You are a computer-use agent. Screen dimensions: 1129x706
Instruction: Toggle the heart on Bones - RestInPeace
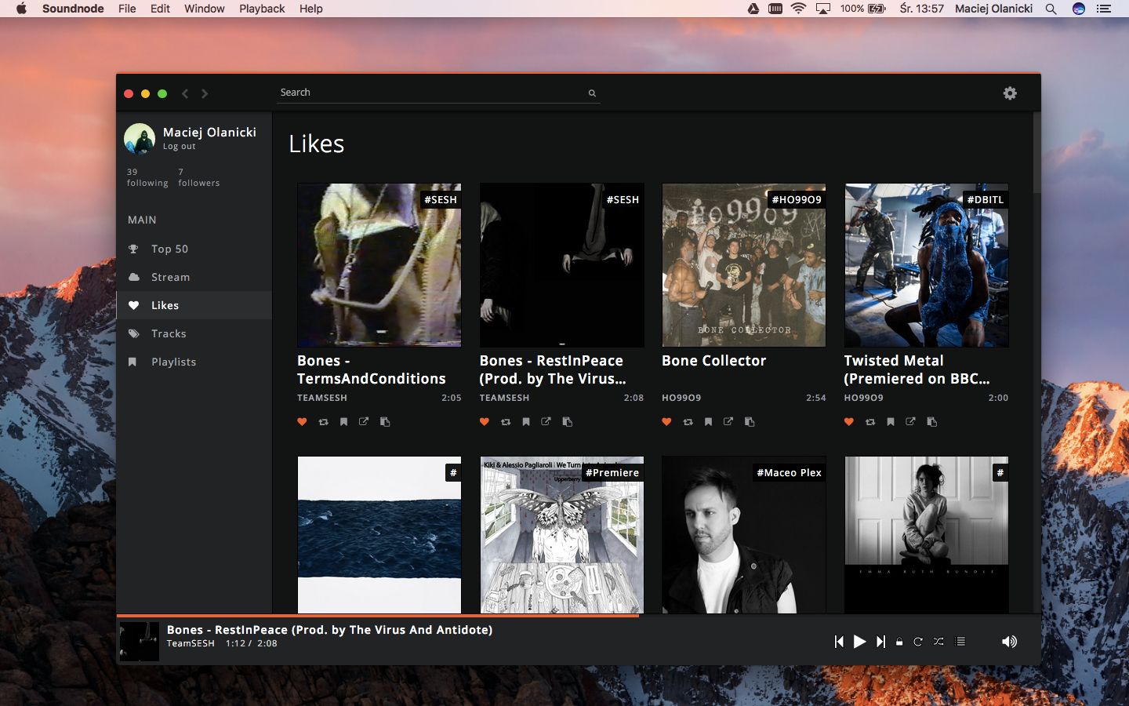pyautogui.click(x=485, y=422)
